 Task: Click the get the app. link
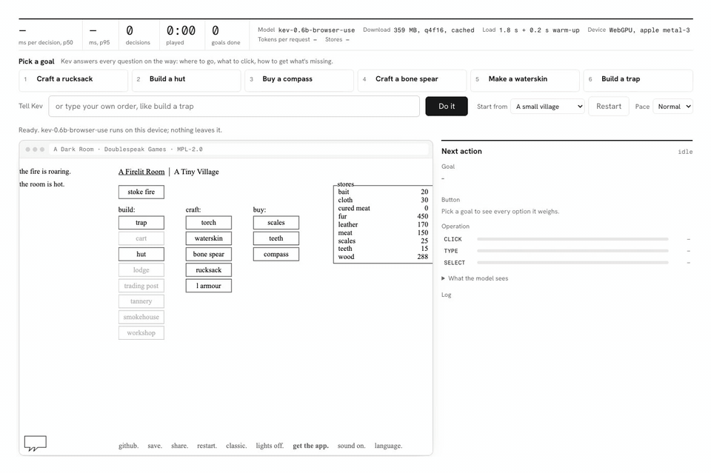[310, 446]
